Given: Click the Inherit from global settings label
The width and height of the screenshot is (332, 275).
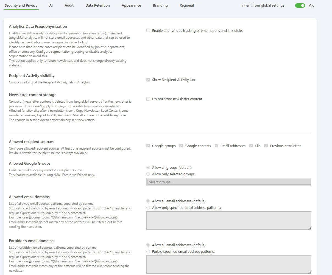Looking at the screenshot, I should click(x=263, y=5).
